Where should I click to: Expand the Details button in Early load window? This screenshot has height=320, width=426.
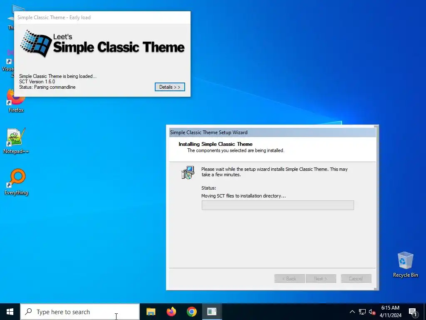[x=170, y=87]
